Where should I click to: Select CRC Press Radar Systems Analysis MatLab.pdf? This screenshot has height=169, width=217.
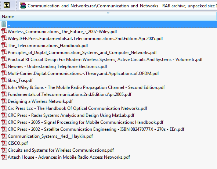click(71, 115)
